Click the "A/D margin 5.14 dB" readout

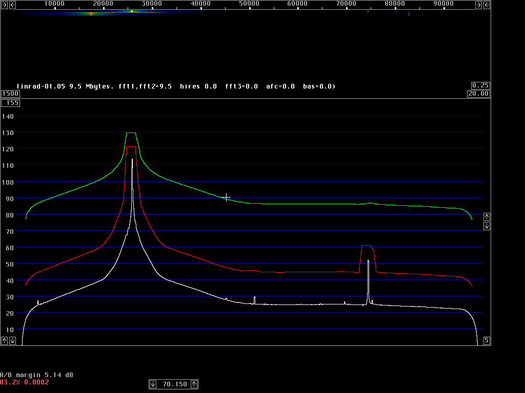coord(36,375)
